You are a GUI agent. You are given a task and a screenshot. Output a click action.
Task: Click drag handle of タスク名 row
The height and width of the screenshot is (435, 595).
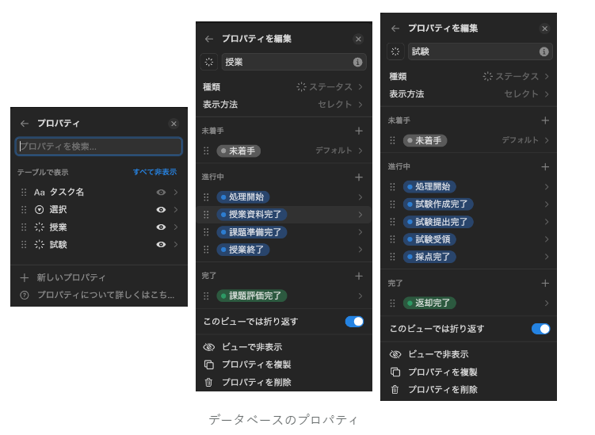(24, 193)
